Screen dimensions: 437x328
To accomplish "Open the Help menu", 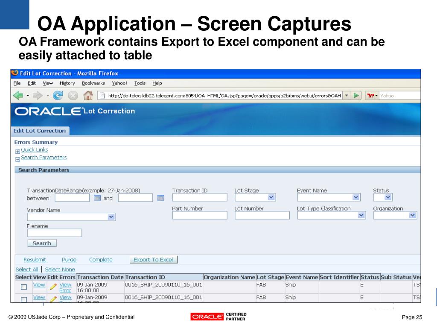I will point(157,83).
